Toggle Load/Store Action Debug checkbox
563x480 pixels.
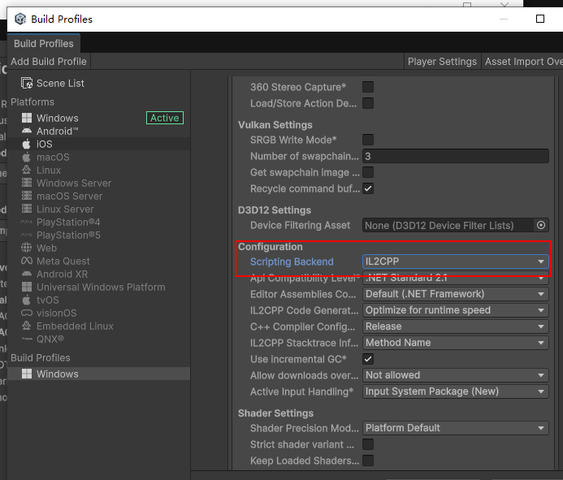[x=368, y=103]
